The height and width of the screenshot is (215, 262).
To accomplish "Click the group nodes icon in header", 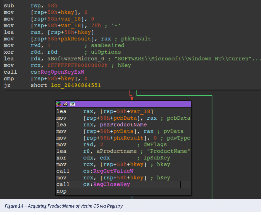I will [72, 104].
